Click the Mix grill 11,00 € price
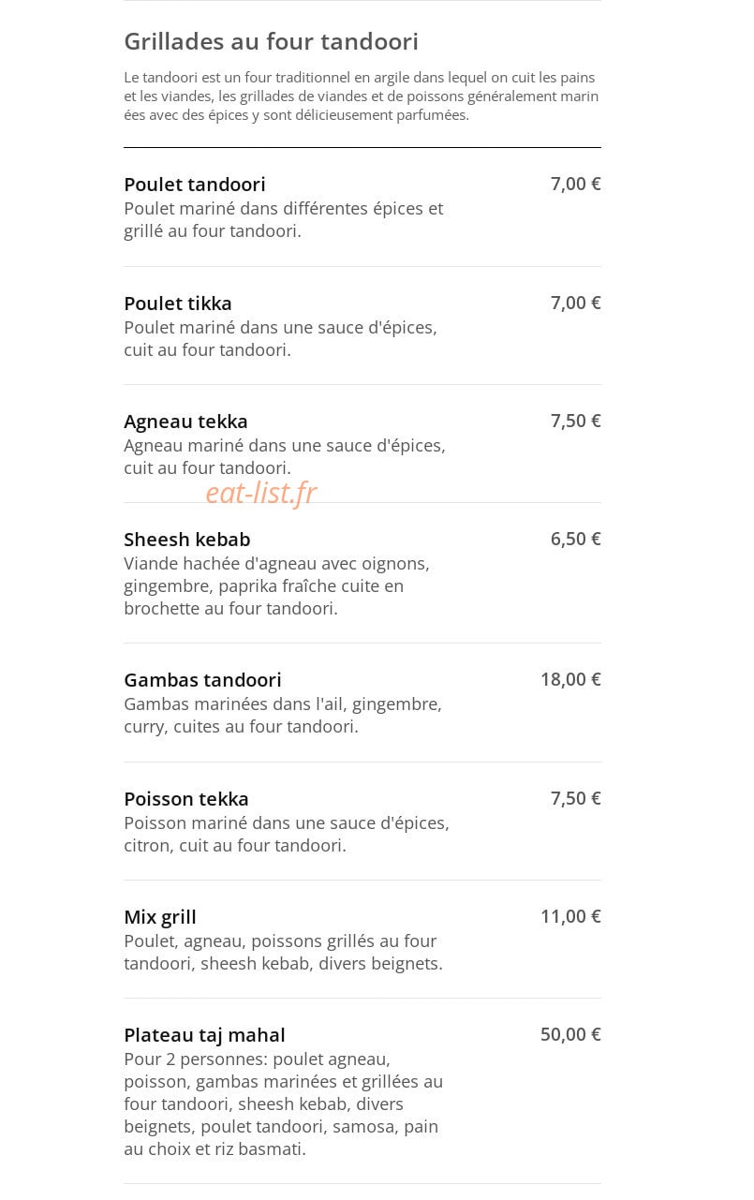This screenshot has width=754, height=1200. 570,916
